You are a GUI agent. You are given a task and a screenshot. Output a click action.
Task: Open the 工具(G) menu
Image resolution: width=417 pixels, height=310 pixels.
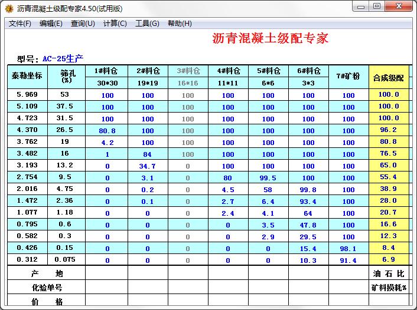pyautogui.click(x=147, y=24)
